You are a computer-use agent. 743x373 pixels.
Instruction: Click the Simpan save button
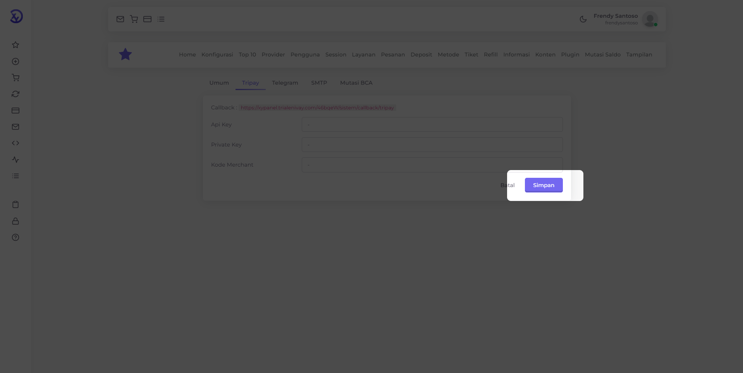(x=544, y=185)
